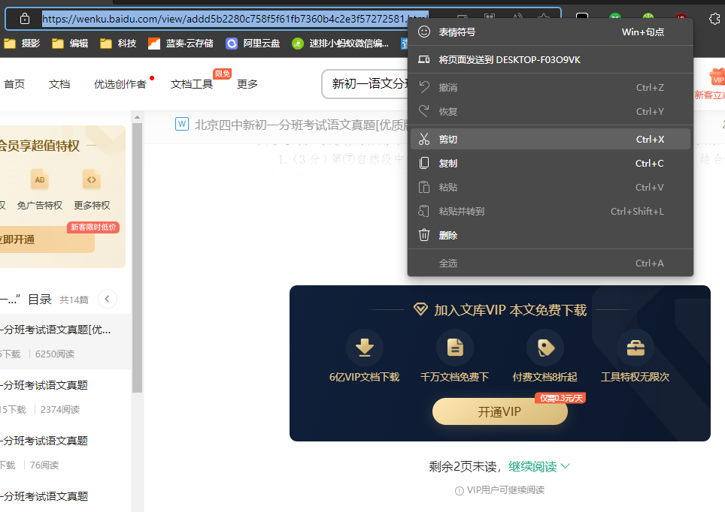
Task: Click the 加入文库VIP 本文免费下载 heading
Action: pyautogui.click(x=511, y=310)
